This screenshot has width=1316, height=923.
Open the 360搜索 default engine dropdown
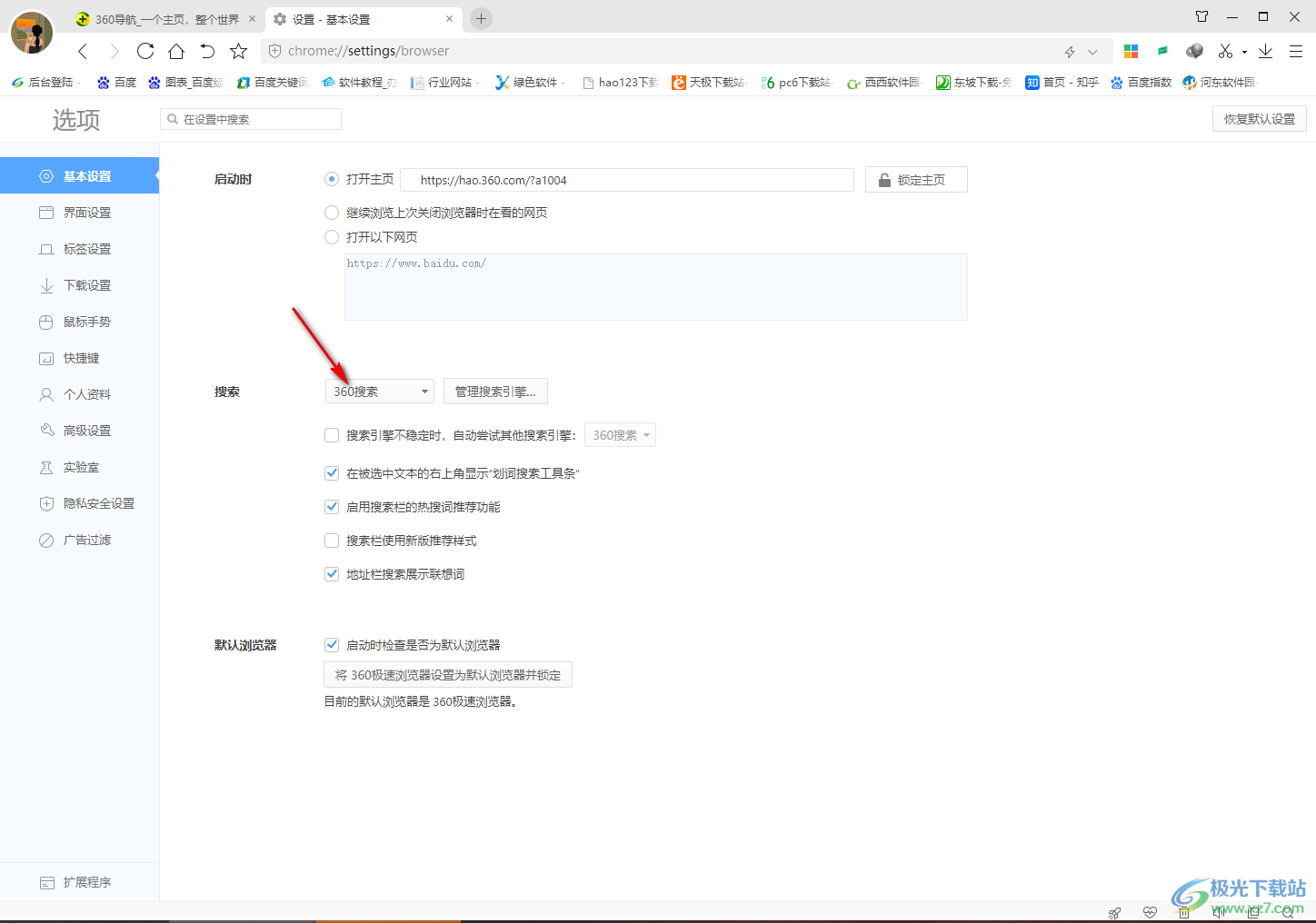click(x=380, y=392)
